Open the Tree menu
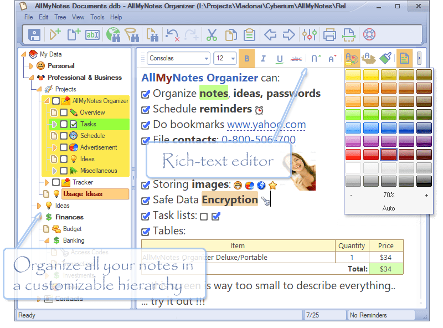Viewport: 443px width, 328px height. [60, 17]
